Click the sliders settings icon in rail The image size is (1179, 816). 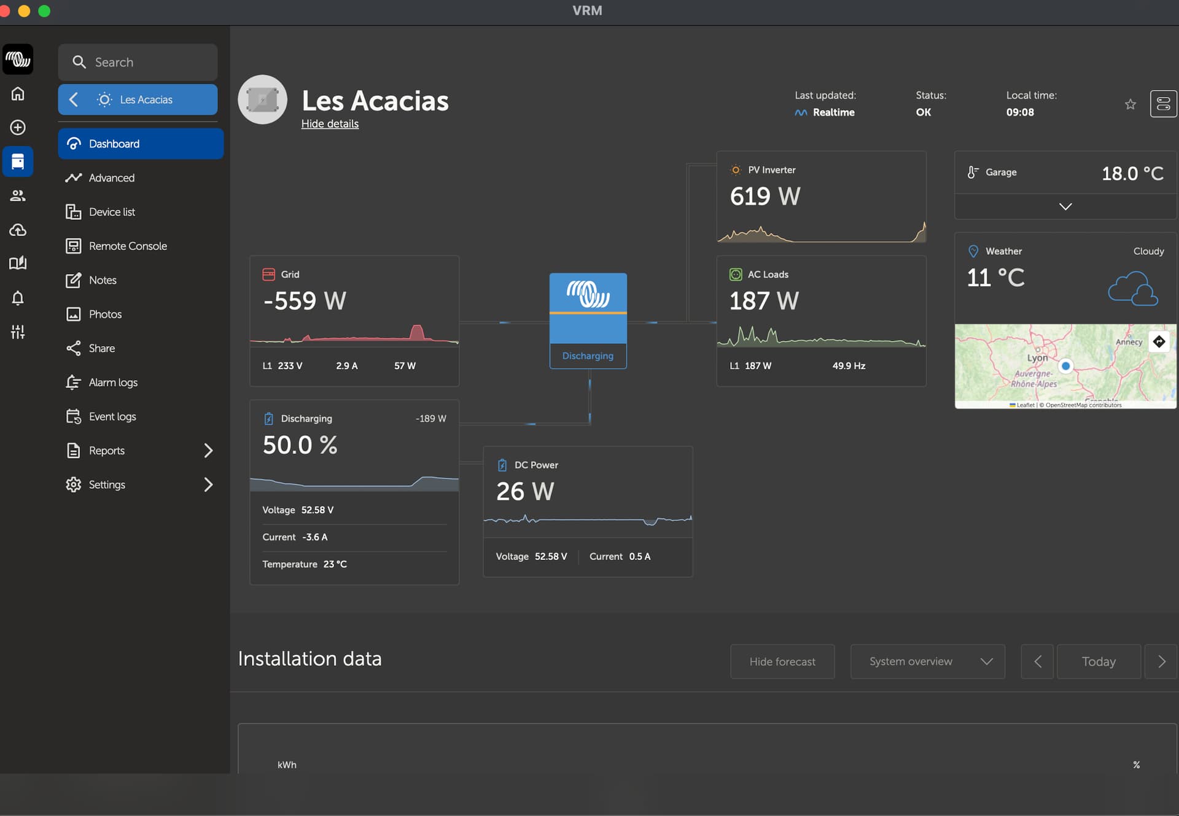(x=18, y=332)
